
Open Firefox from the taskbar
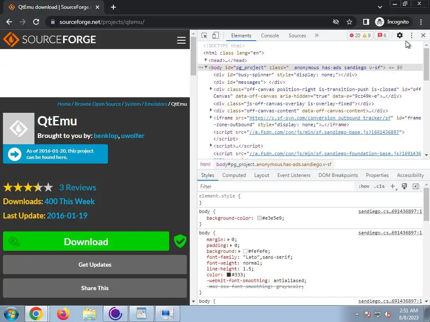(63, 314)
